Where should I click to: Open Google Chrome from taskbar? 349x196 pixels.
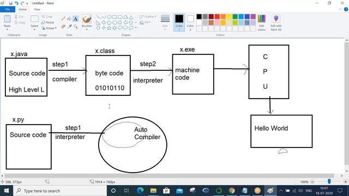pyautogui.click(x=231, y=191)
